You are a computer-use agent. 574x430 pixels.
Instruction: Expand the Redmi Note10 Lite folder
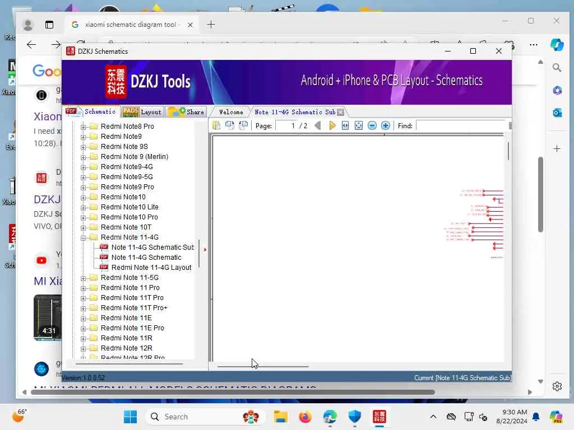tap(83, 208)
